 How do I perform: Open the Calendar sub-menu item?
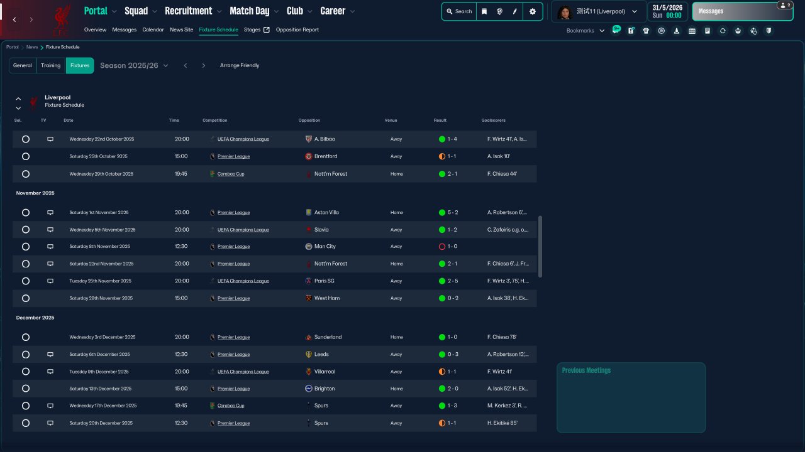(x=153, y=30)
